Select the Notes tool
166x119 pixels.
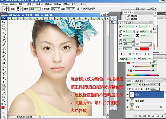point(4,90)
